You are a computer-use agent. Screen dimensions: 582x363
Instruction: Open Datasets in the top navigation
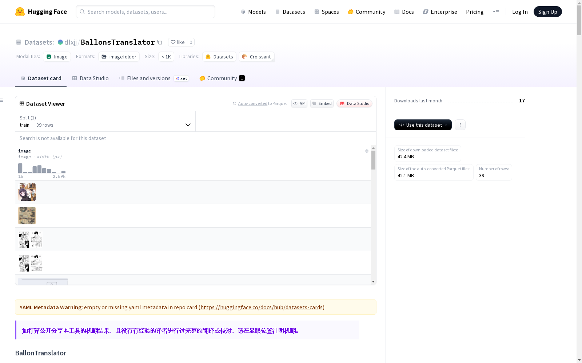point(290,12)
